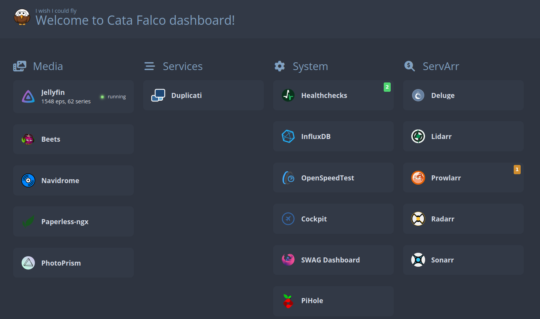
Task: Click the Services group heading
Action: point(183,66)
